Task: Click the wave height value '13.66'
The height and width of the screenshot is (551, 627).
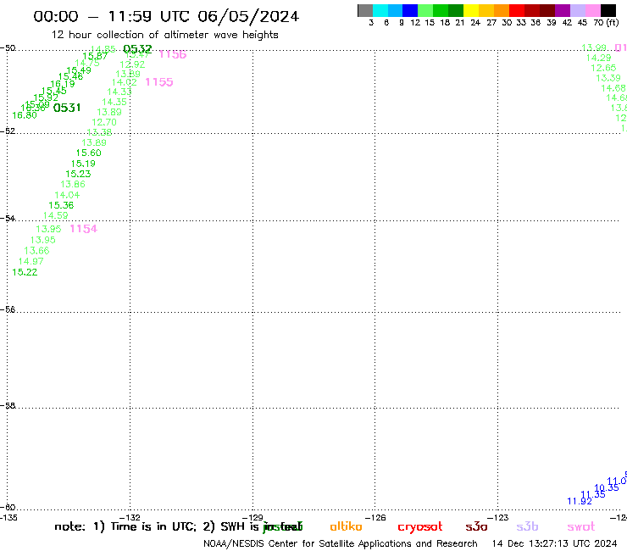Action: 36,251
